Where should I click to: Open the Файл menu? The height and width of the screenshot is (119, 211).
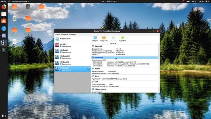pyautogui.click(x=57, y=34)
